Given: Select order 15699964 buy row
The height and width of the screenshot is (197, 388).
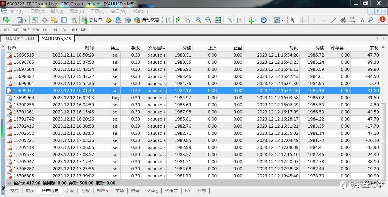Looking at the screenshot, I should click(x=193, y=98).
